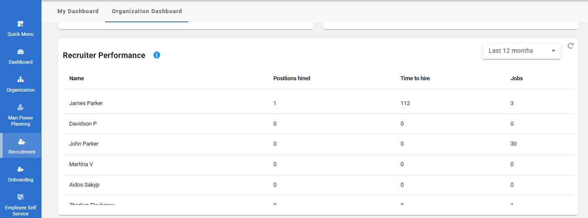Click the Name column header
Image resolution: width=588 pixels, height=218 pixels.
point(77,78)
